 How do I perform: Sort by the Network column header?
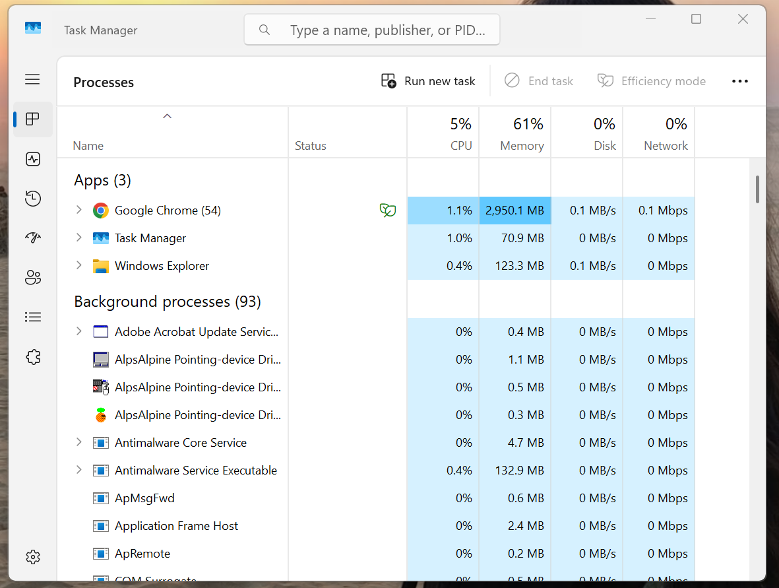coord(659,133)
